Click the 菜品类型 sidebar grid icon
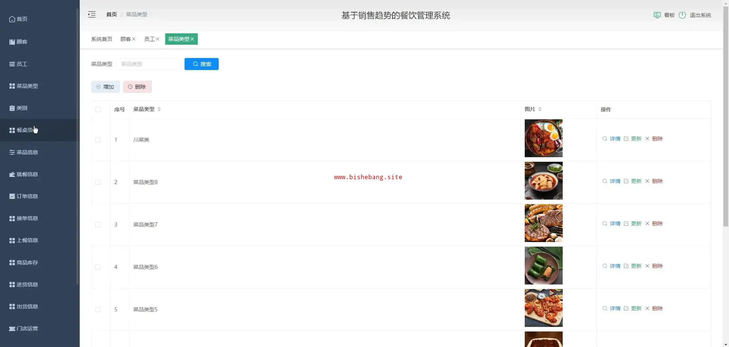This screenshot has width=729, height=347. pos(12,86)
